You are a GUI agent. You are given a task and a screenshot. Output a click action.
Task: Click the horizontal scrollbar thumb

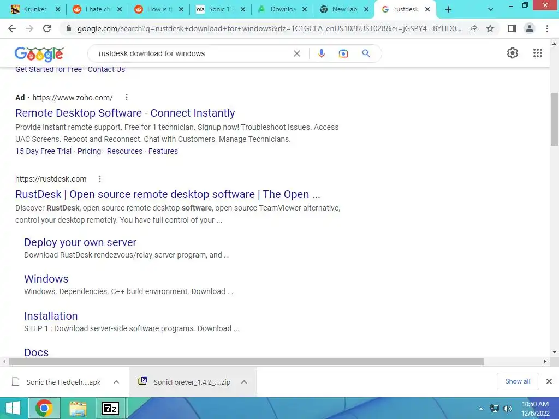pyautogui.click(x=246, y=361)
